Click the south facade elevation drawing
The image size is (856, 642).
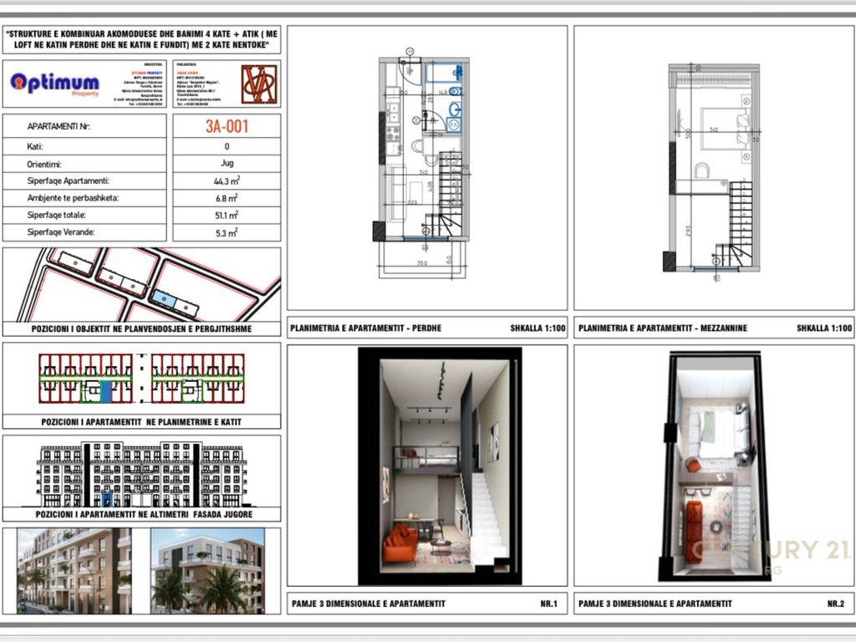point(141,473)
